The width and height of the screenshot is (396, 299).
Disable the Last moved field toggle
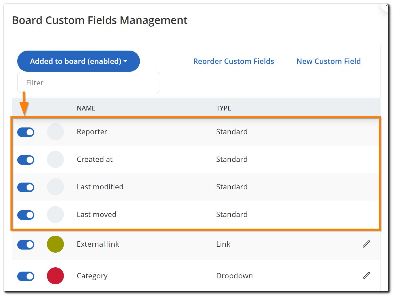[x=26, y=215]
